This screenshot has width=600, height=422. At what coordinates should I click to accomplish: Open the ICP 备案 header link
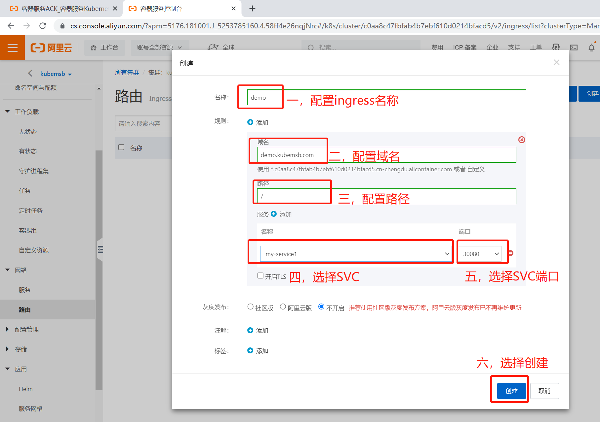(465, 48)
